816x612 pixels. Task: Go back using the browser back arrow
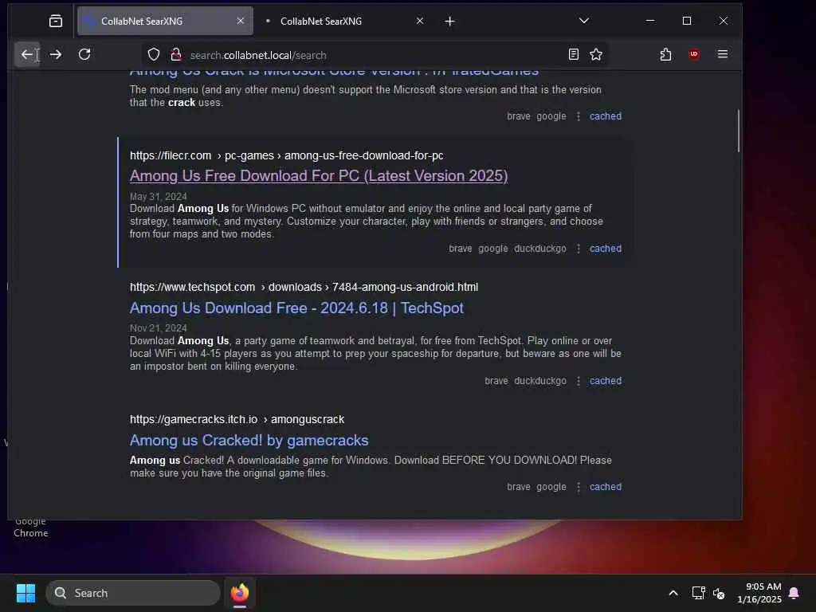pyautogui.click(x=27, y=54)
